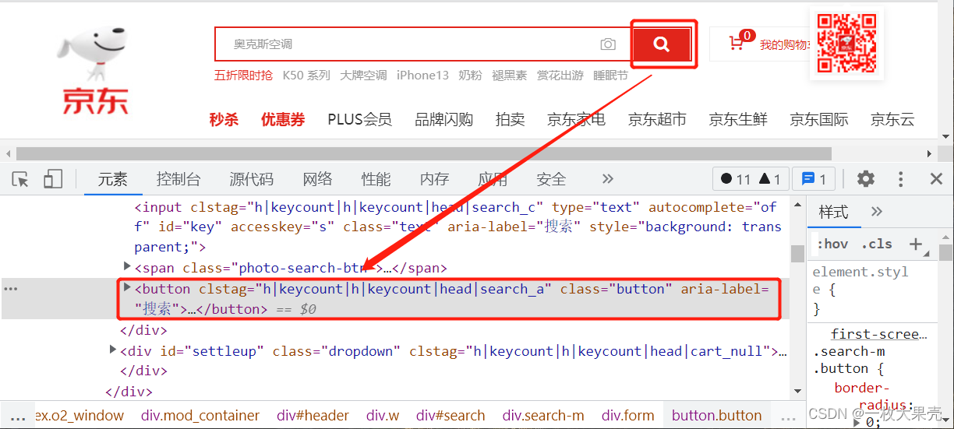Open the 元素 tab
The image size is (954, 429).
tap(112, 179)
